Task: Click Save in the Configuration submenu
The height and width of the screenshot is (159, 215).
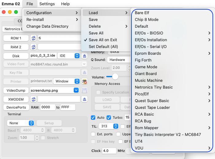Action: 106,19
